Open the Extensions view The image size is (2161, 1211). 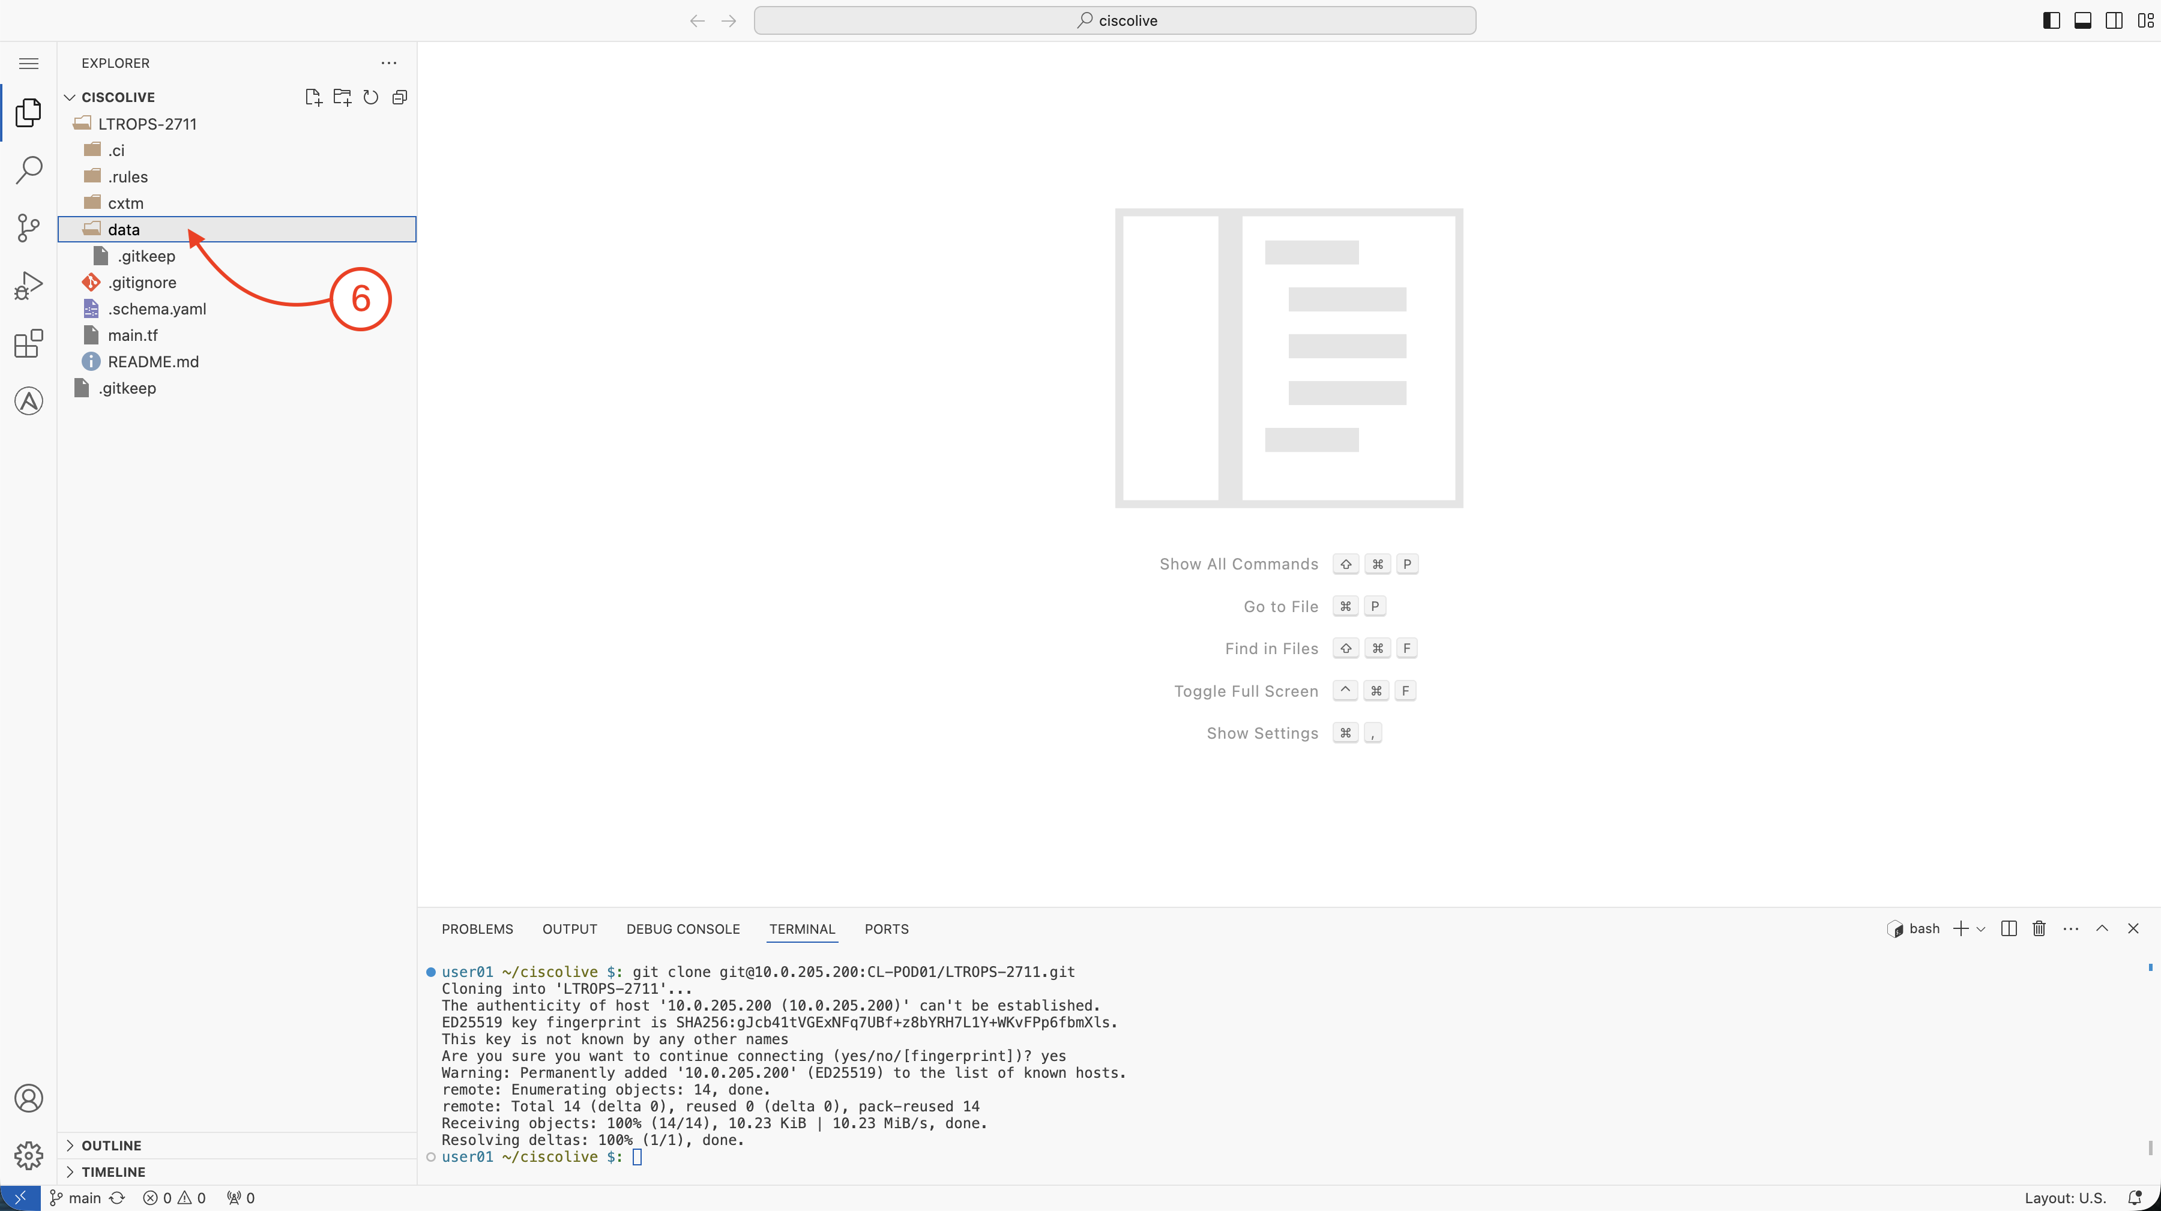[29, 343]
